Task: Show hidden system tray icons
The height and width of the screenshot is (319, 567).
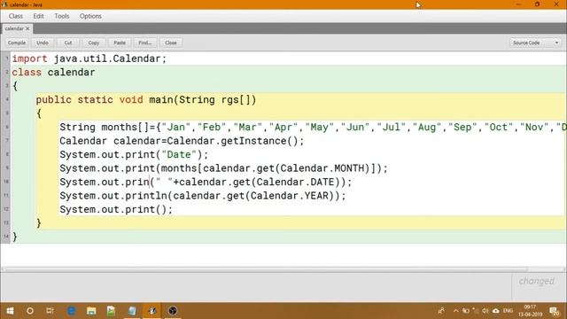Action: (x=455, y=311)
